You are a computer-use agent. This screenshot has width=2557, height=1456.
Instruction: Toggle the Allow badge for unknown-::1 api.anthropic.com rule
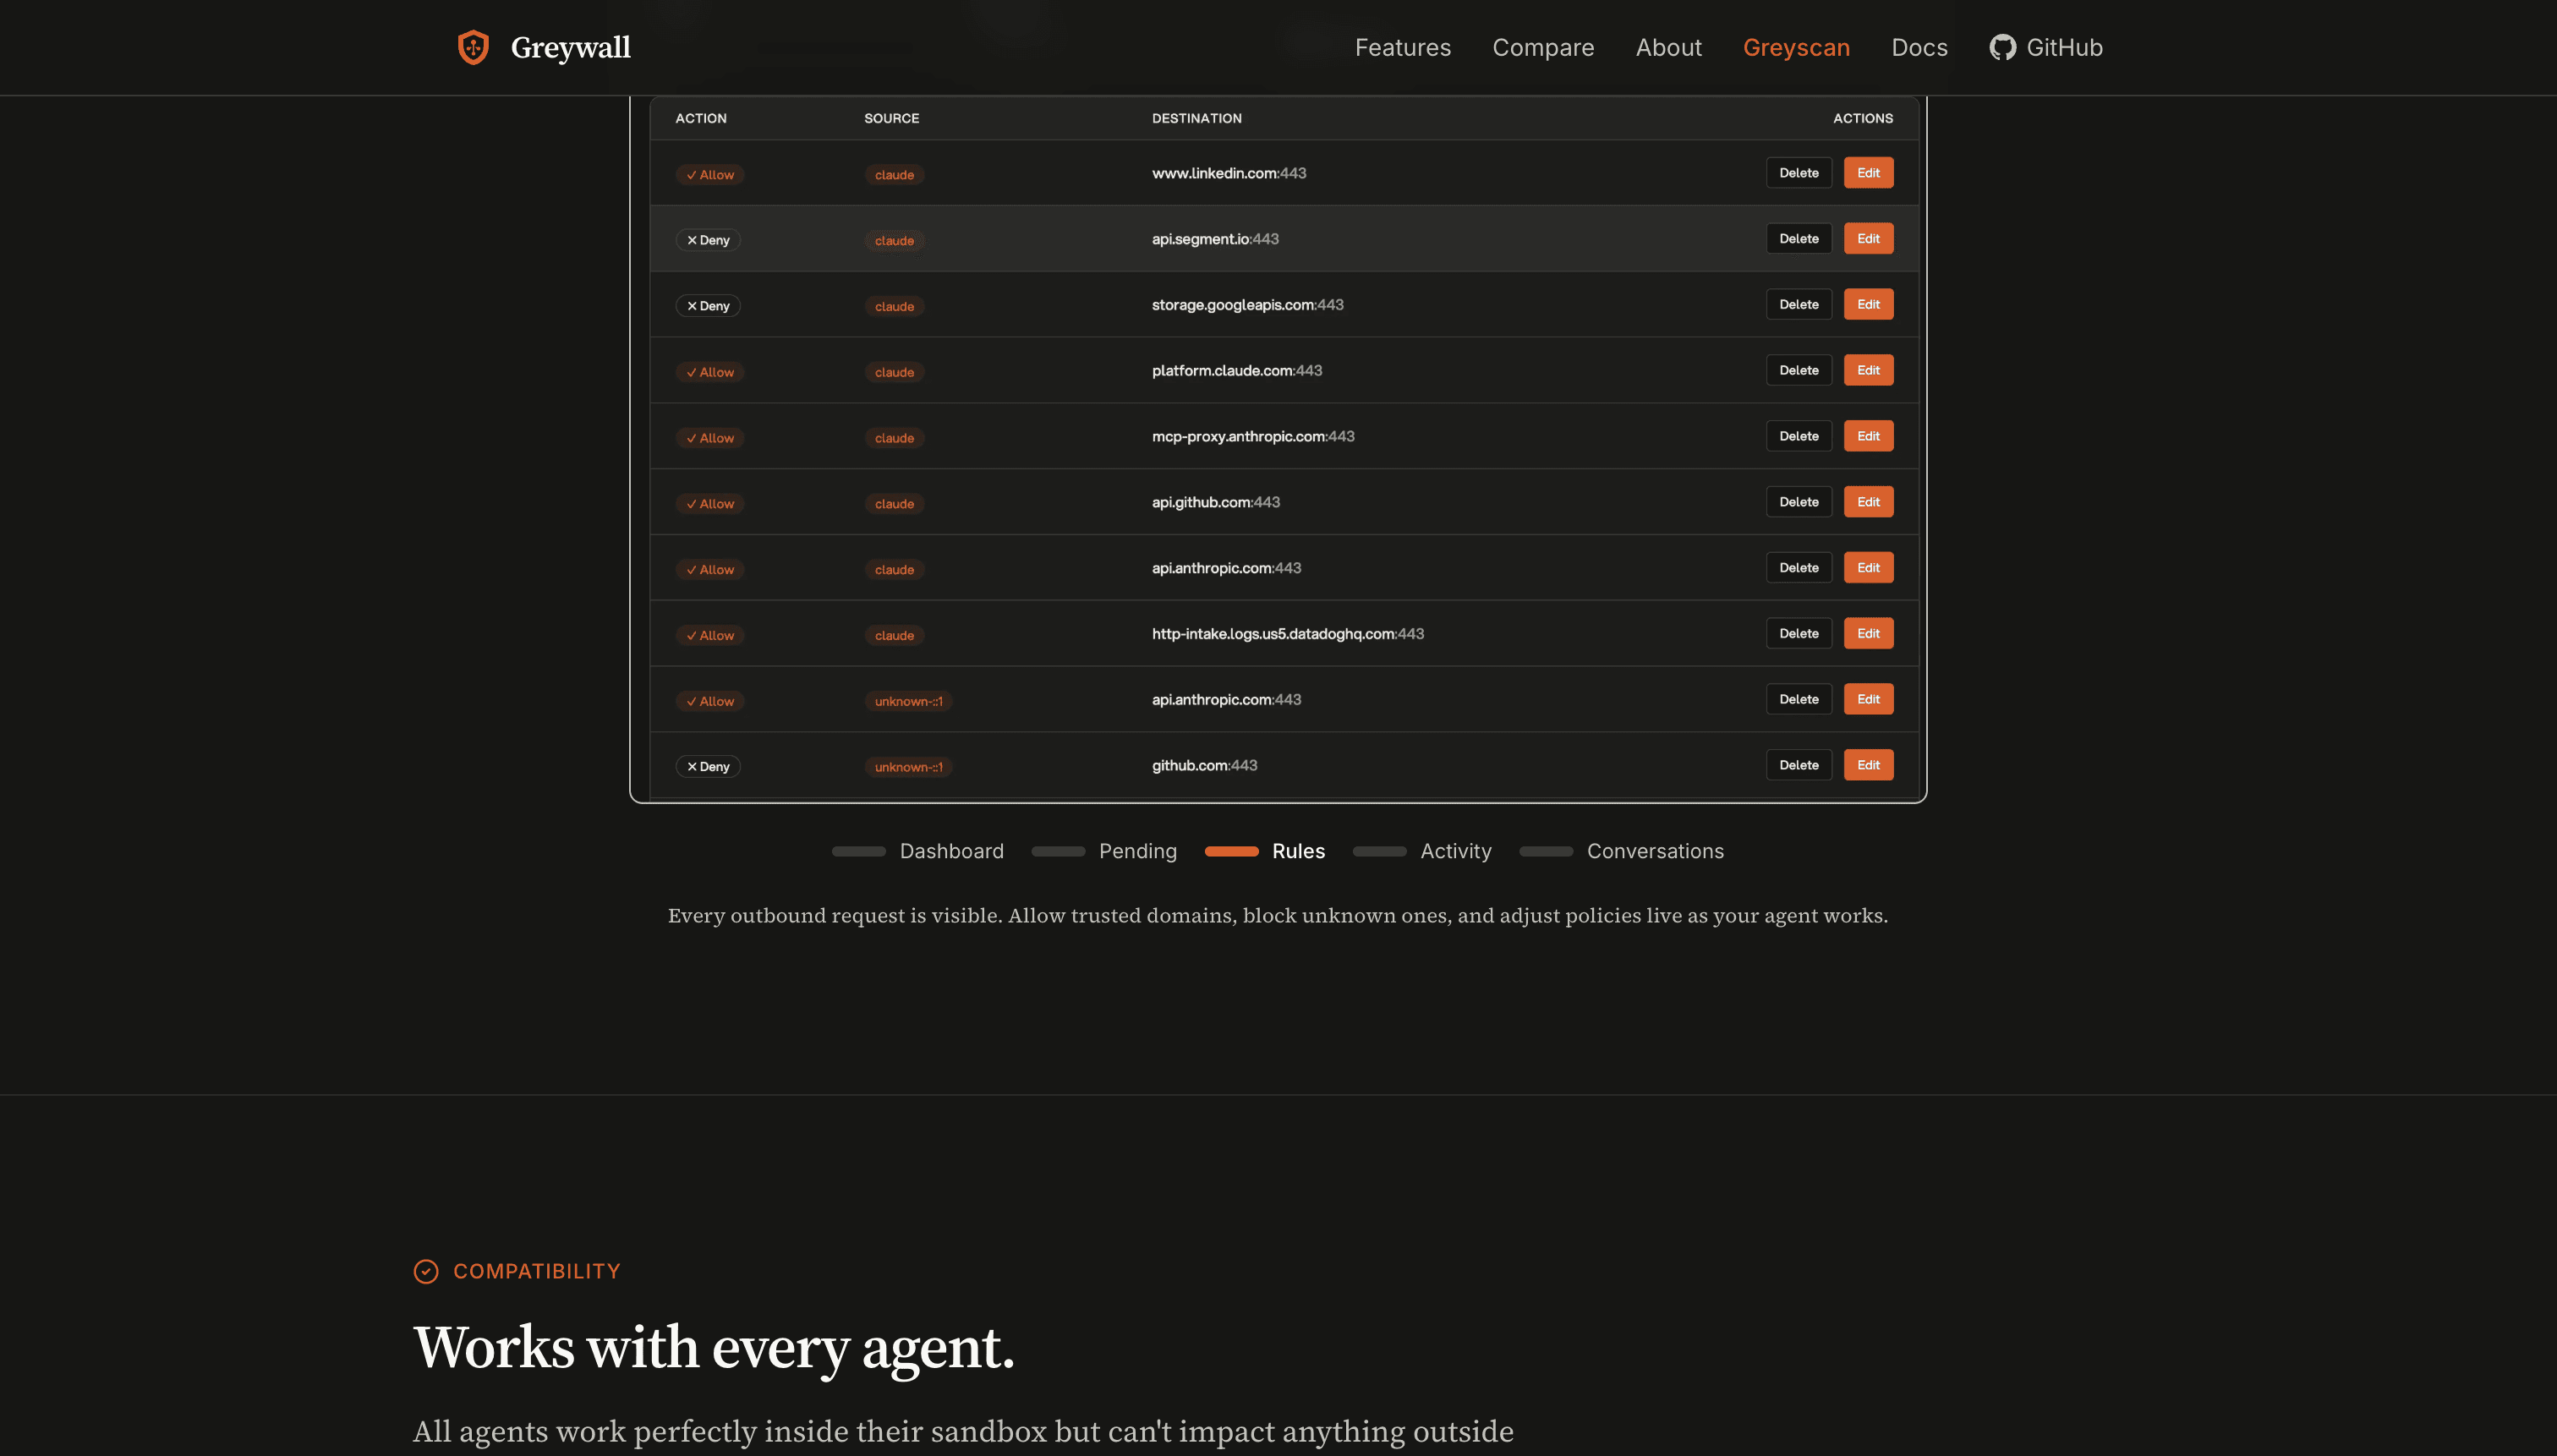[710, 700]
